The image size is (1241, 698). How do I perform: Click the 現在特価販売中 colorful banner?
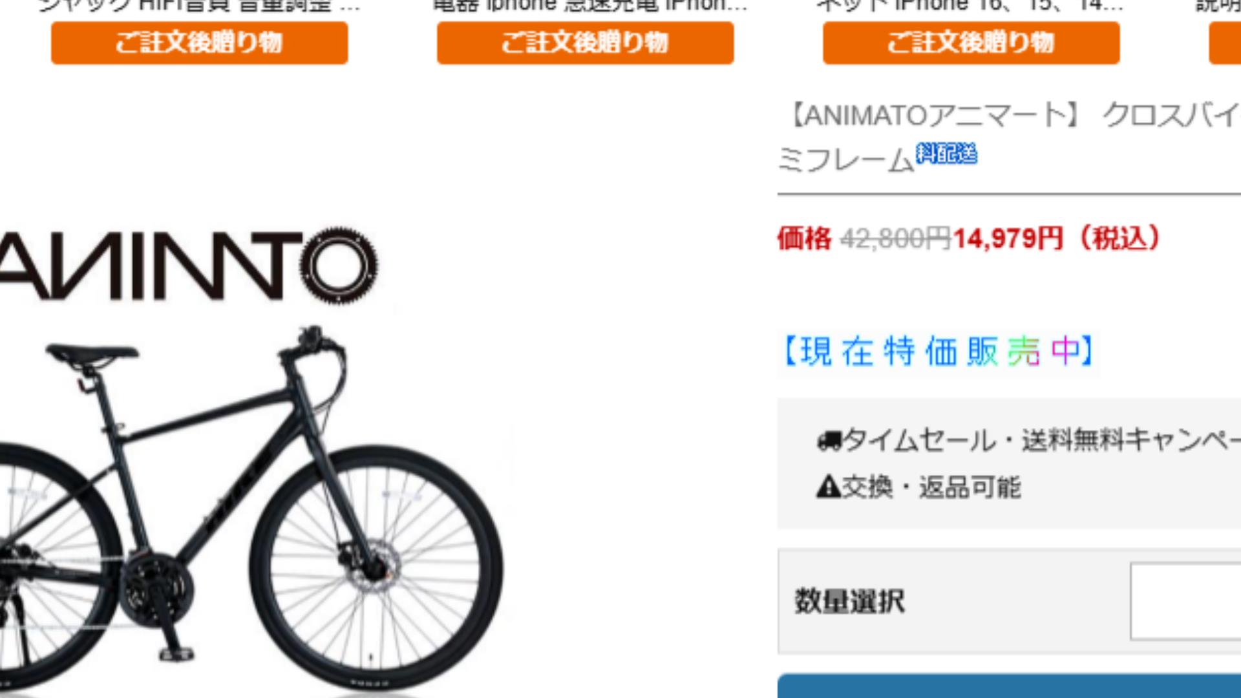(938, 352)
